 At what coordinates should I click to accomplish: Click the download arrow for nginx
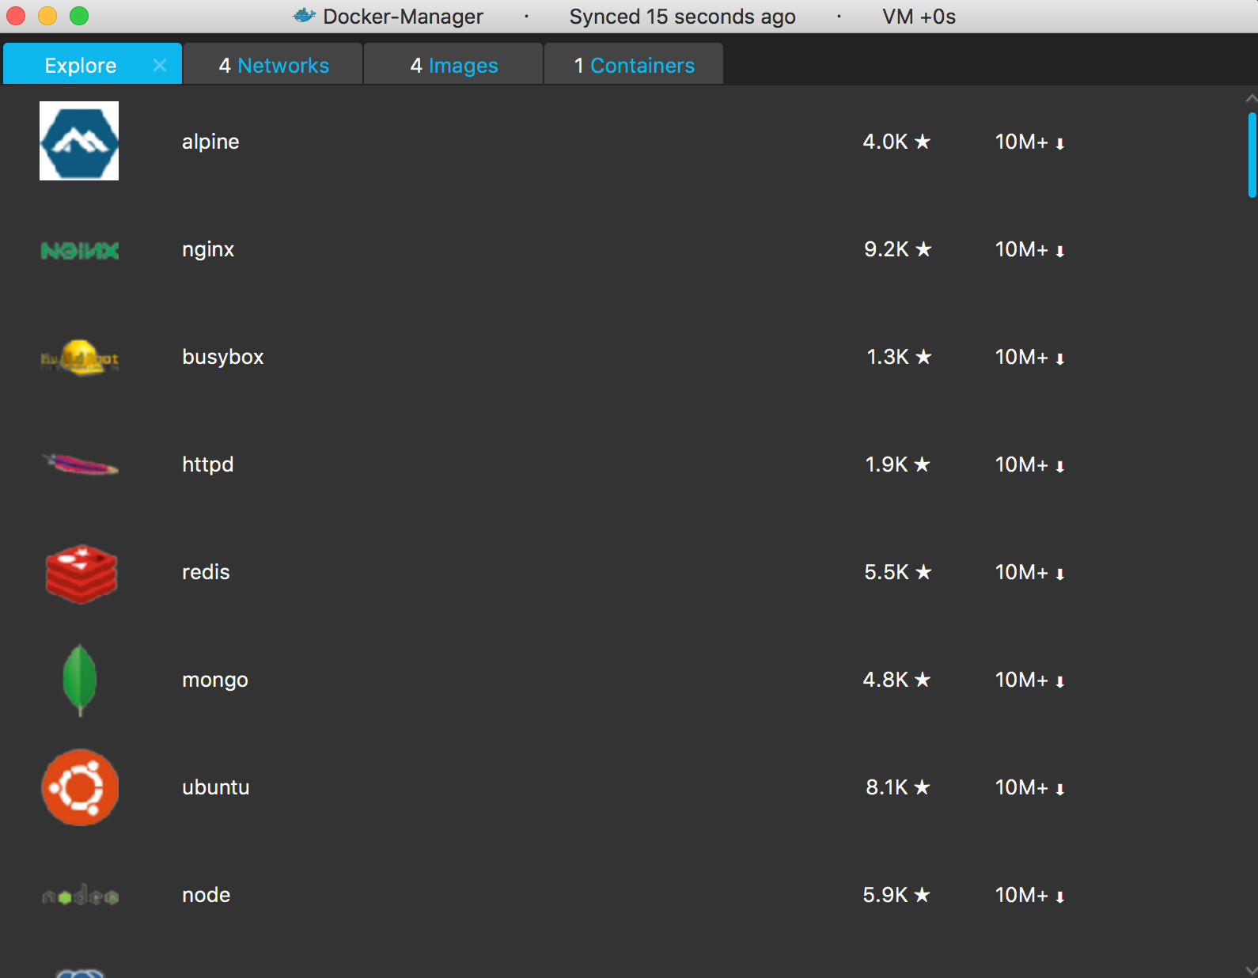pos(1060,251)
